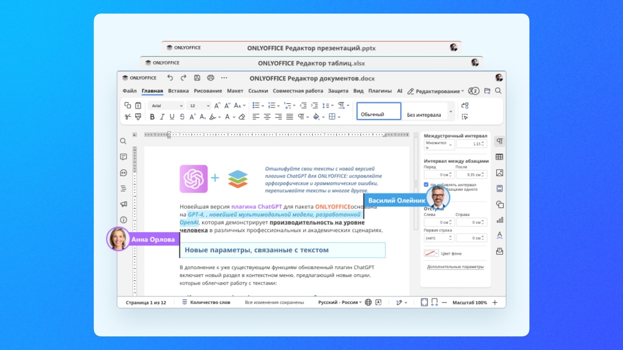This screenshot has height=350, width=623.
Task: Toggle Underline formatting
Action: point(172,117)
